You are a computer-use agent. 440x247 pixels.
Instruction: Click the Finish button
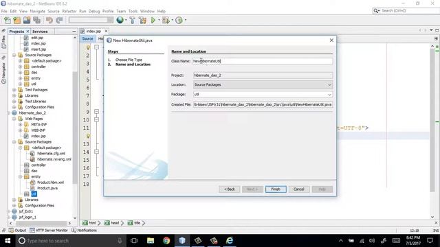pos(276,189)
